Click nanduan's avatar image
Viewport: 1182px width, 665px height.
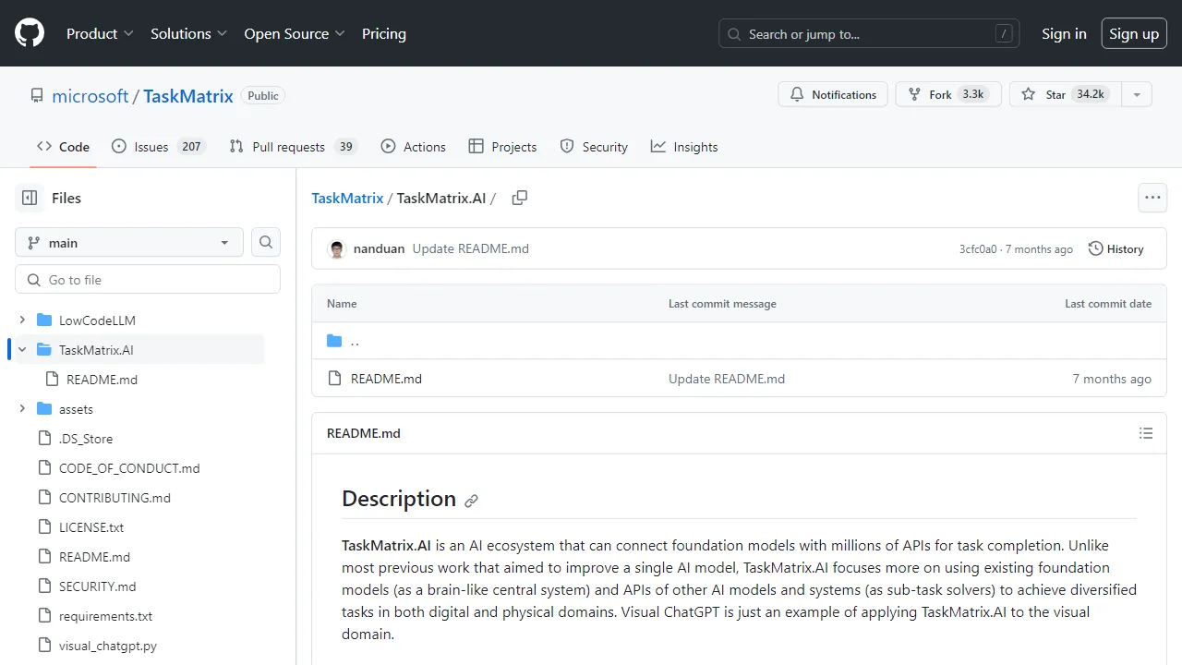pyautogui.click(x=337, y=248)
